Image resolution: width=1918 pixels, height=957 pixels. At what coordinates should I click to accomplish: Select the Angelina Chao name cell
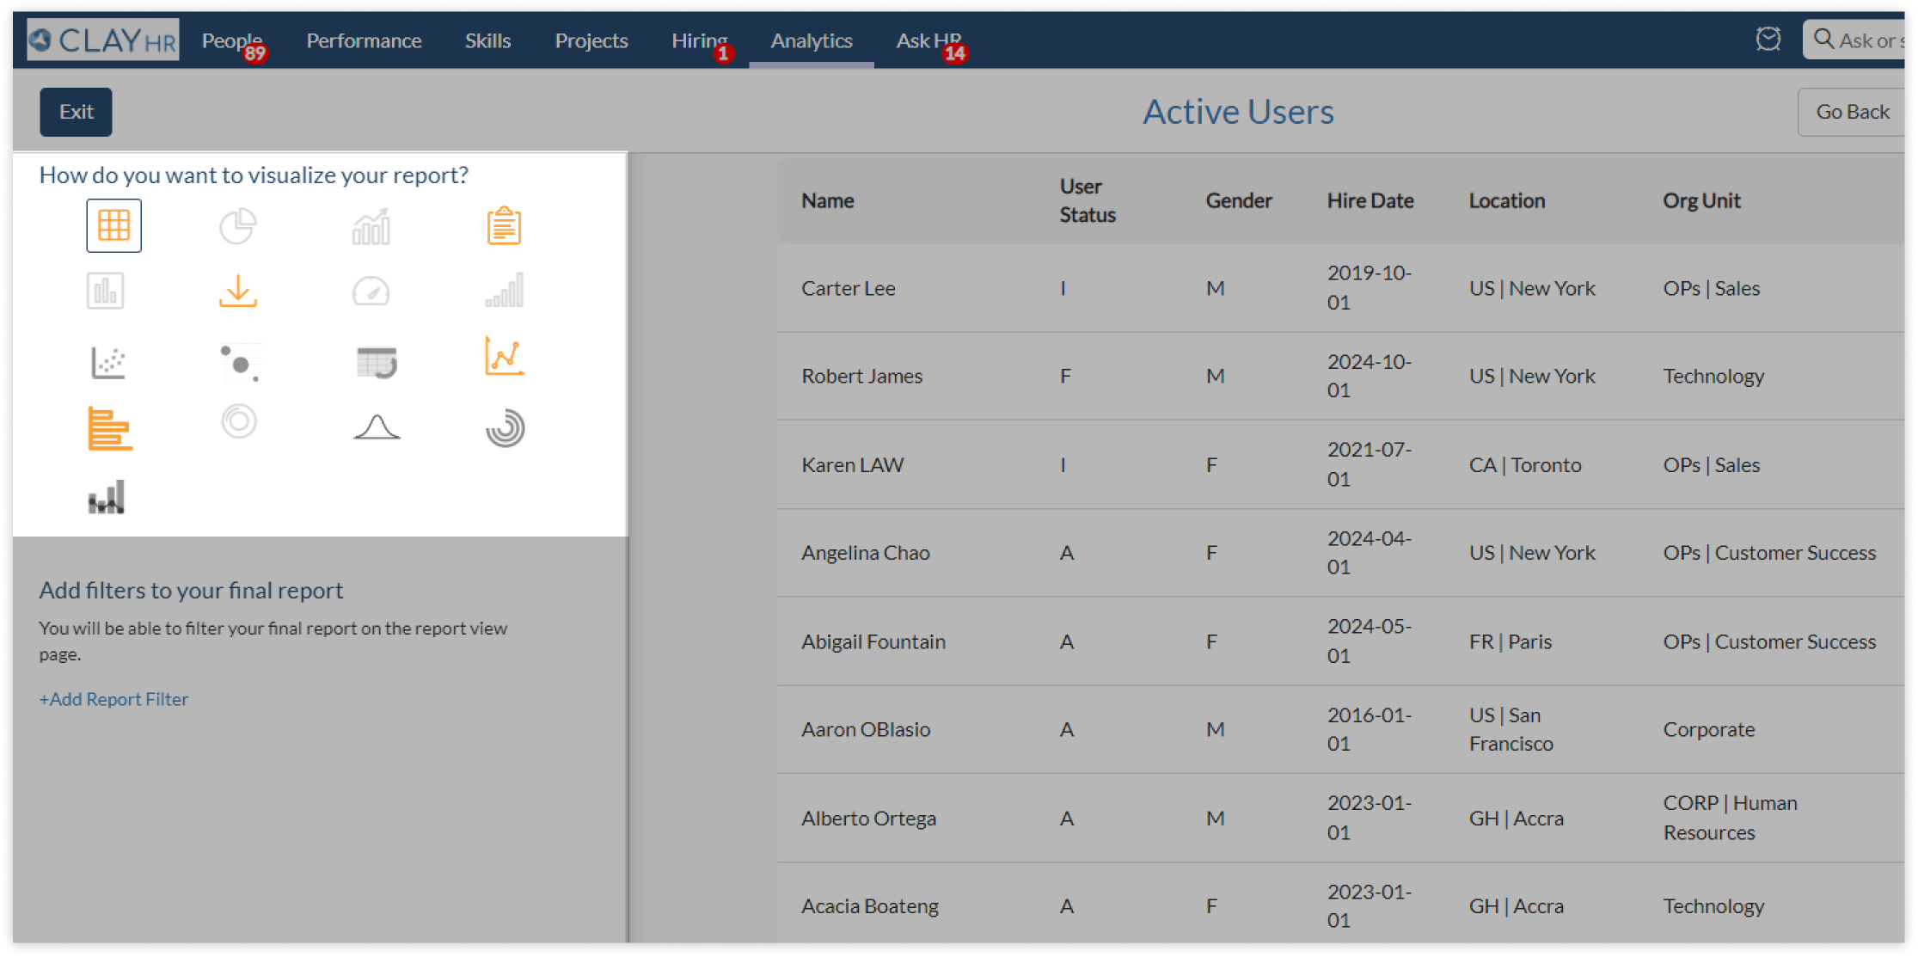click(865, 553)
